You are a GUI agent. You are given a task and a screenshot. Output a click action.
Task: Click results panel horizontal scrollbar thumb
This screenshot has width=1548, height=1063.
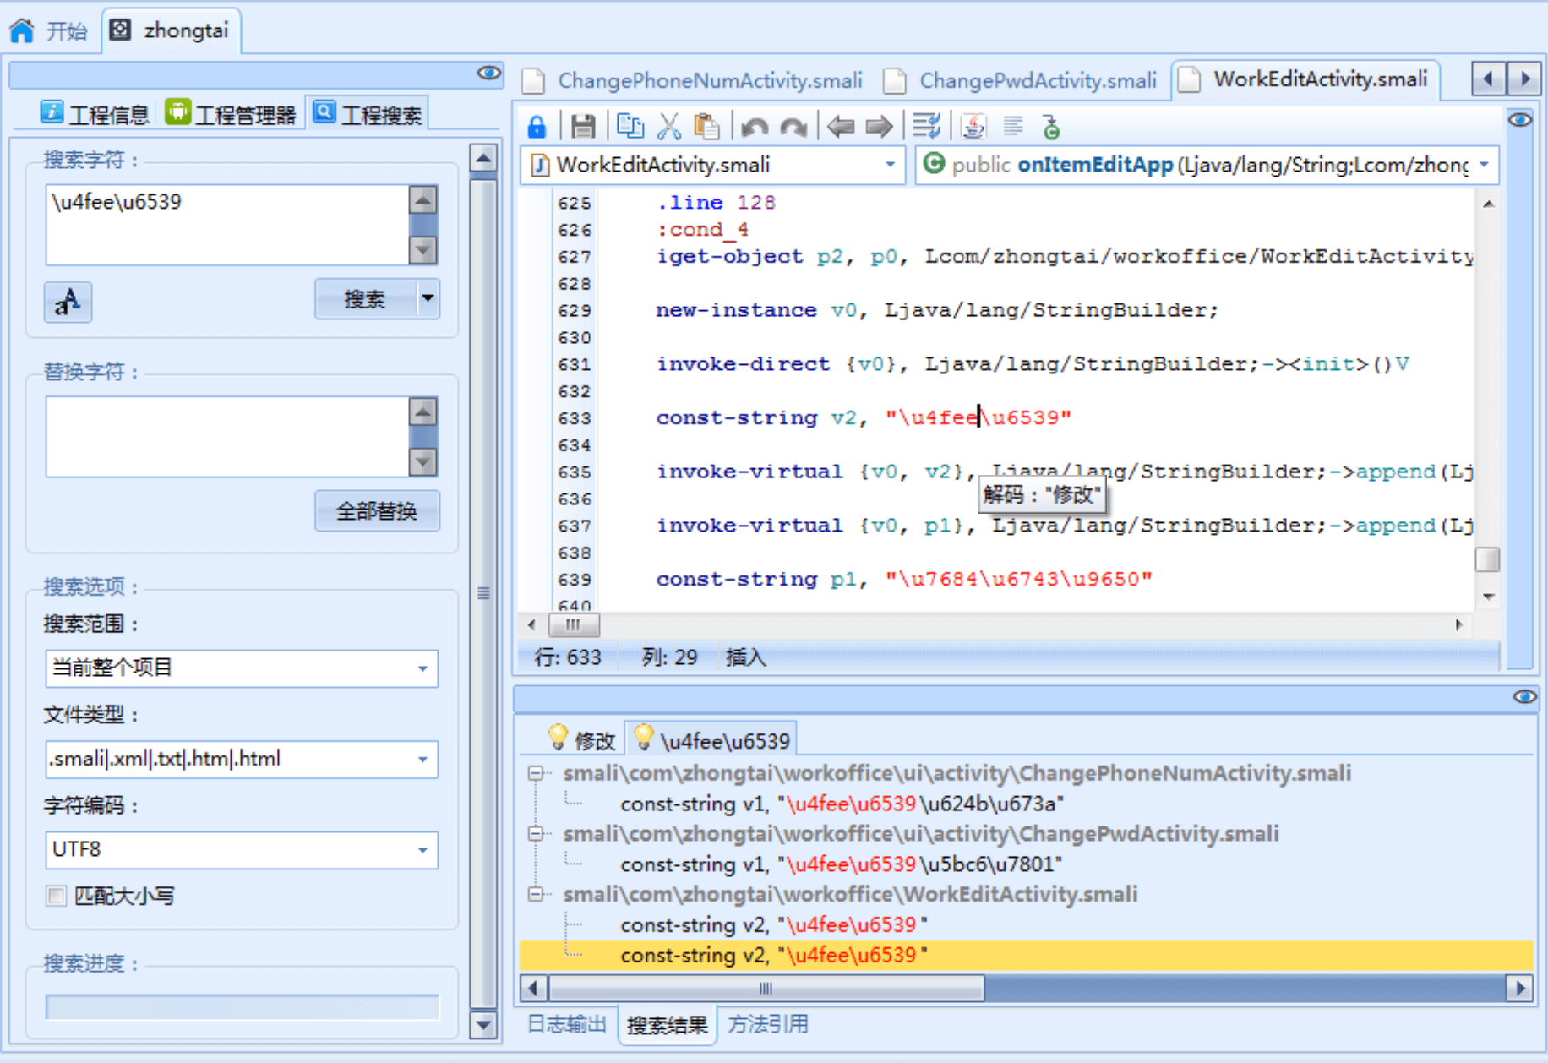coord(766,988)
